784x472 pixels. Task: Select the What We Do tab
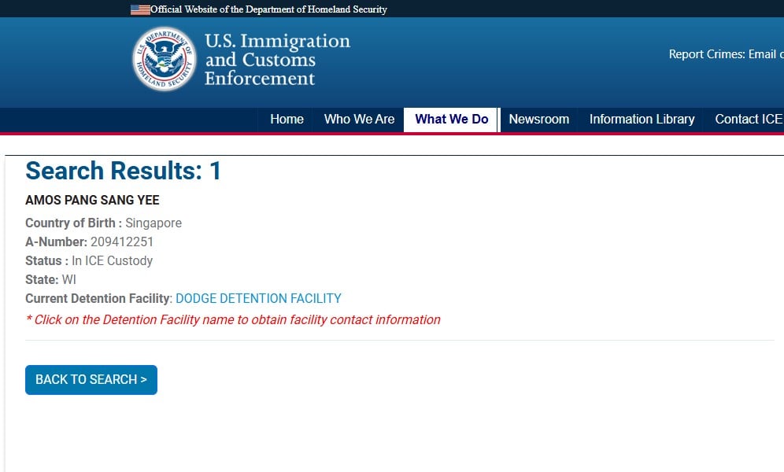point(451,120)
